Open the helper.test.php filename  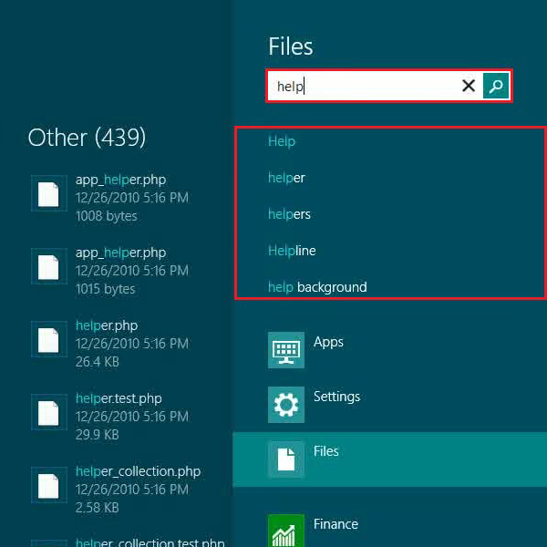pyautogui.click(x=119, y=398)
